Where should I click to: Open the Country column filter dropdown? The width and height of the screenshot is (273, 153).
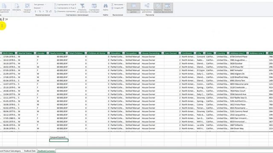pos(228,53)
